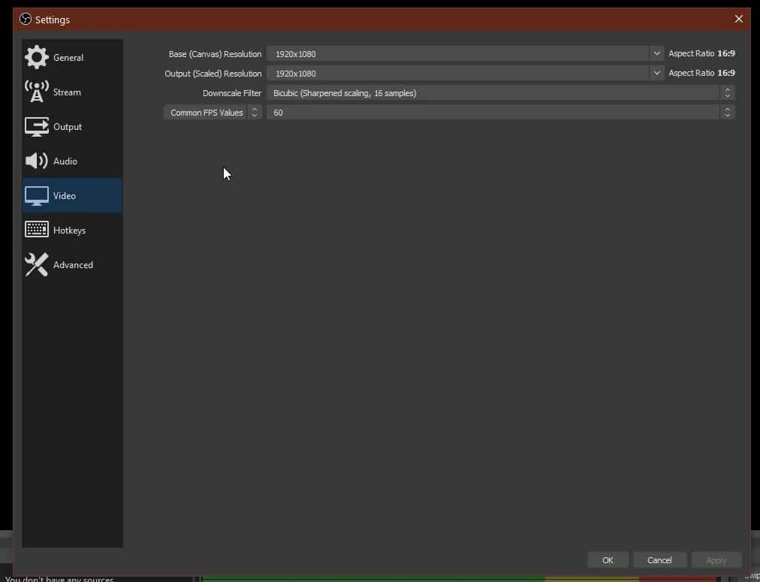760x582 pixels.
Task: Close the Settings dialog
Action: 739,19
